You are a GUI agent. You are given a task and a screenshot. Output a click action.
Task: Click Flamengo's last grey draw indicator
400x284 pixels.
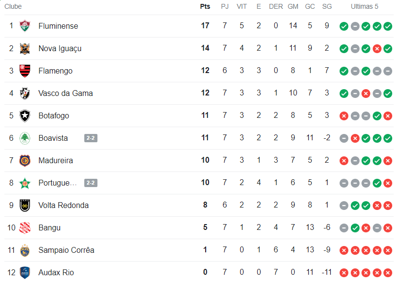point(388,71)
